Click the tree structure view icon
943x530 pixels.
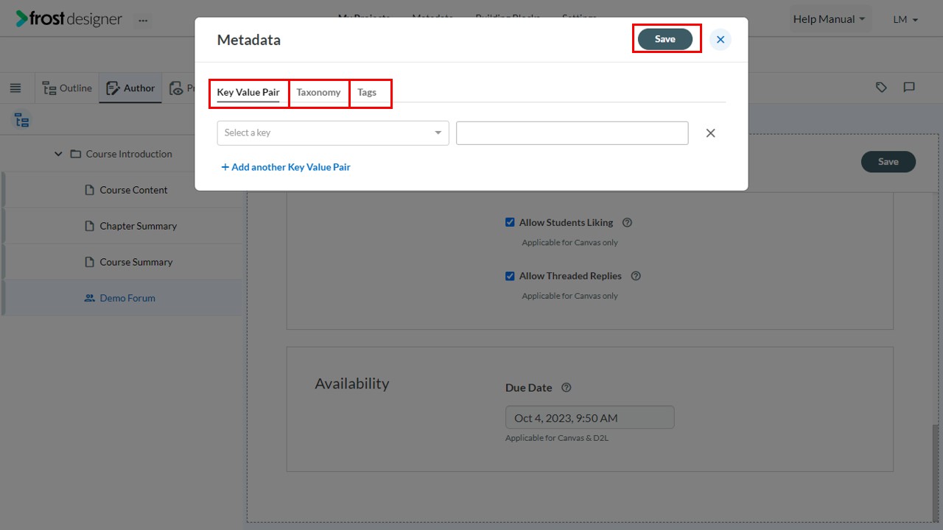click(22, 121)
